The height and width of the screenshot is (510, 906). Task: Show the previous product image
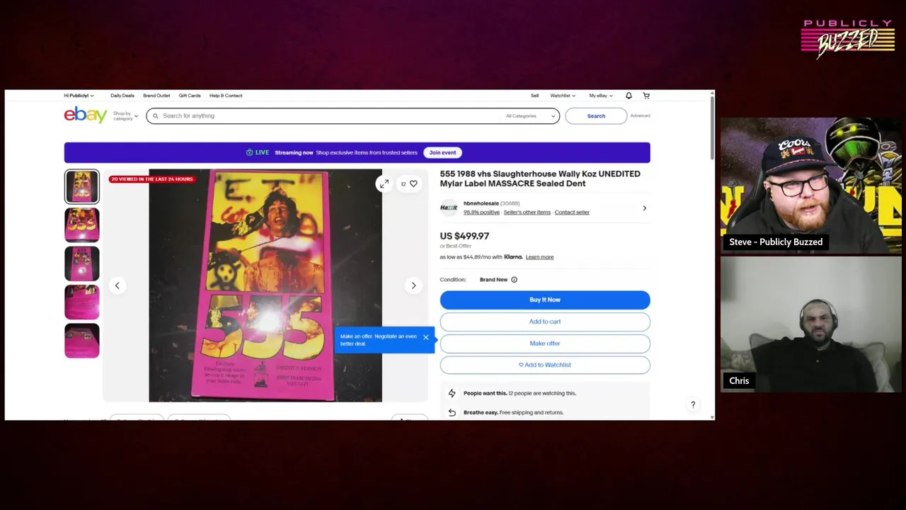click(117, 285)
